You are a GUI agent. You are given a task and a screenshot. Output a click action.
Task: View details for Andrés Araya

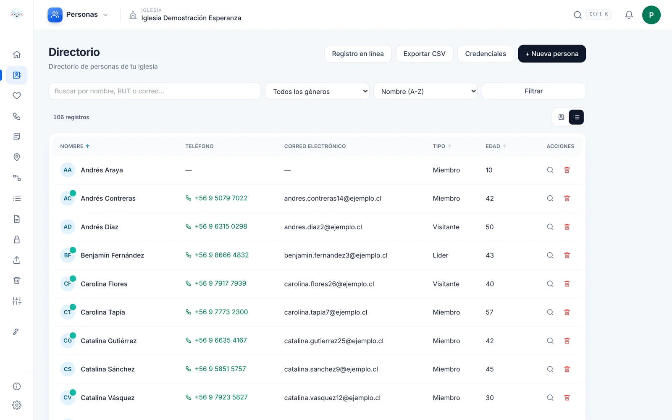pos(550,170)
